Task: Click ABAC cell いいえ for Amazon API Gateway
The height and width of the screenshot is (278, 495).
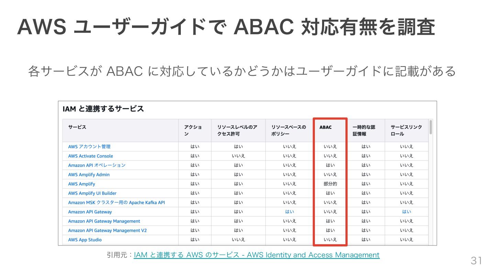Action: coord(330,212)
